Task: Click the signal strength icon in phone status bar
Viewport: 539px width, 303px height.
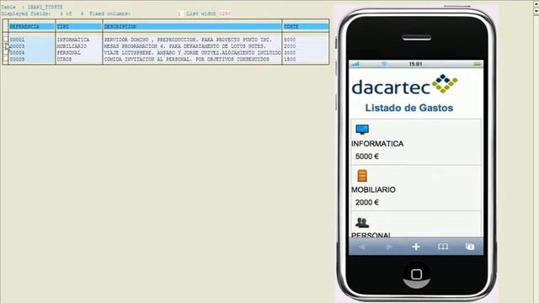Action: pyautogui.click(x=355, y=64)
